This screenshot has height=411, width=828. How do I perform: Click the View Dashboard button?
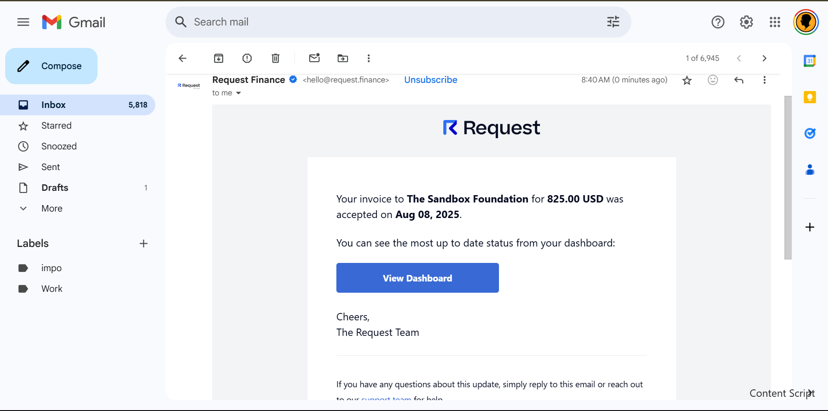click(x=417, y=278)
